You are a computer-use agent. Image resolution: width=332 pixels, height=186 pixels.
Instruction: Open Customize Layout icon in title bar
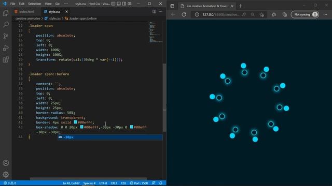[130, 4]
